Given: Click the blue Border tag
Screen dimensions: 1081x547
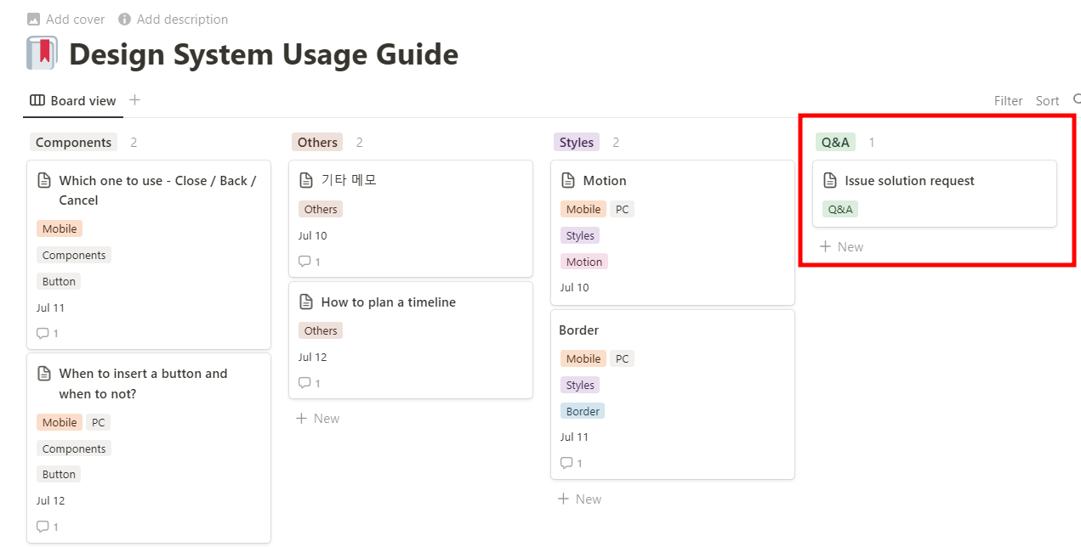Looking at the screenshot, I should pyautogui.click(x=583, y=411).
